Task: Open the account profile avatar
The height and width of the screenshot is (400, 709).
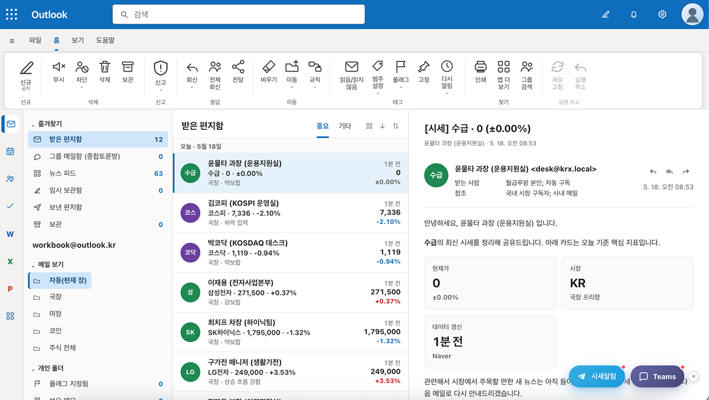Action: (x=692, y=14)
